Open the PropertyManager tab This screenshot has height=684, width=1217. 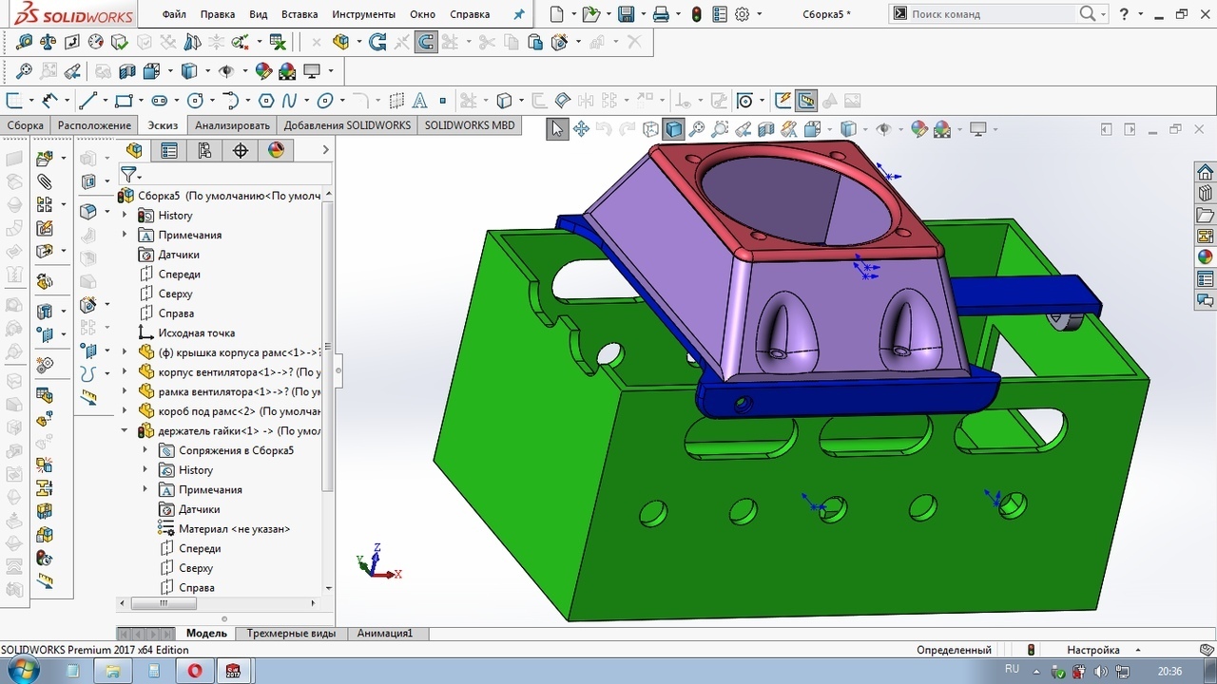tap(169, 150)
